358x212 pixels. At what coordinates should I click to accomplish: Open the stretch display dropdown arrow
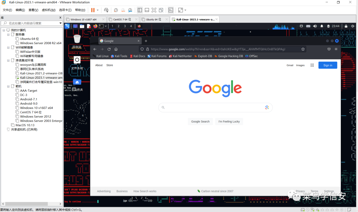tap(185, 10)
